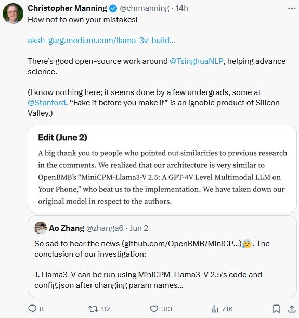The width and height of the screenshot is (299, 318).
Task: Visit the @TsinghuaNLP mention
Action: [196, 61]
